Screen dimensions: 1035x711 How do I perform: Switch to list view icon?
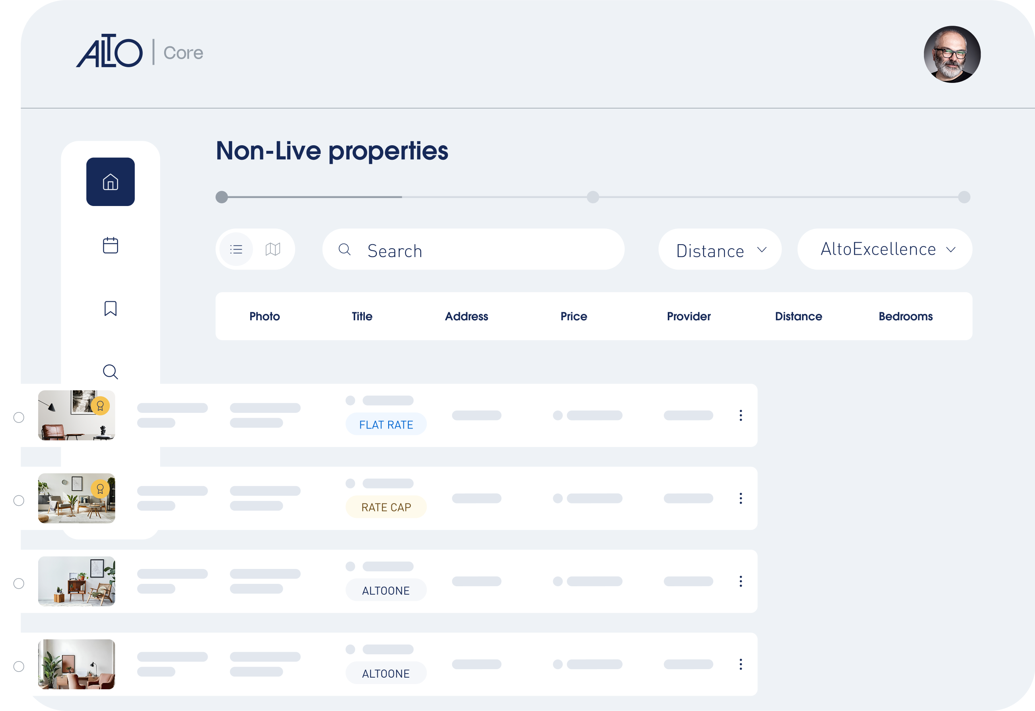[x=236, y=249]
